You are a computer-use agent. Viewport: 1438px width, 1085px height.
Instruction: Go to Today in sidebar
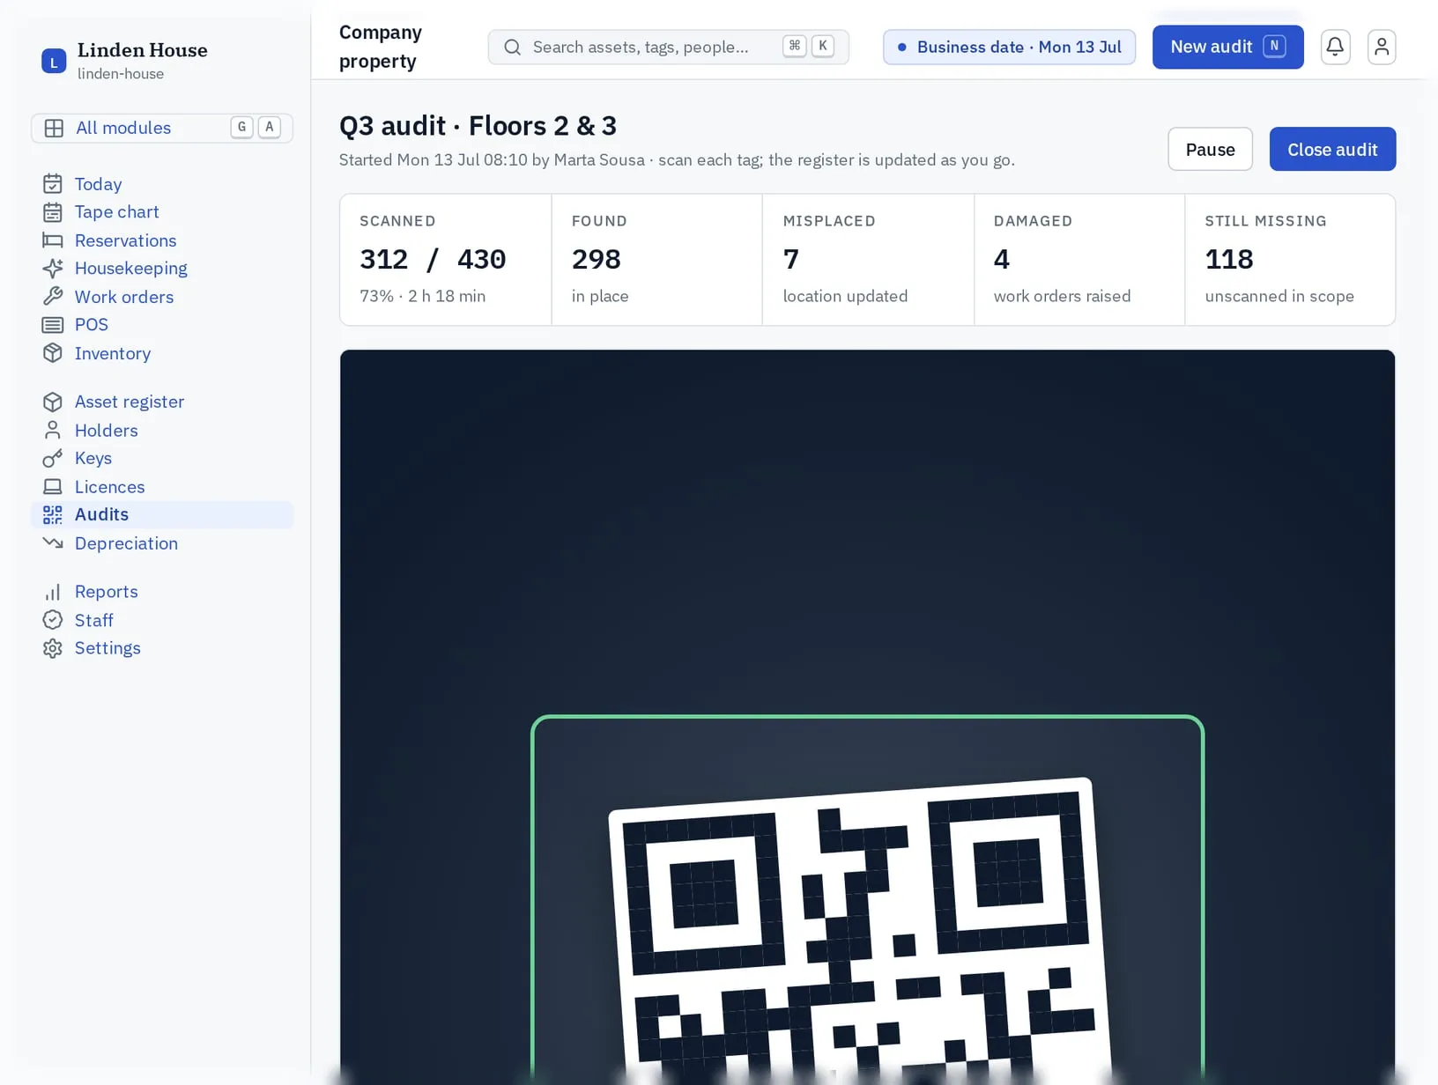[x=162, y=184]
